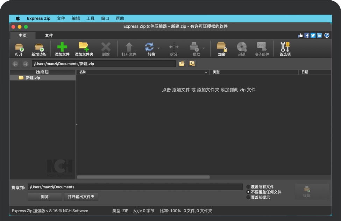341x221 pixels.
Task: Choose 不要覆盖任何文件
Action: pyautogui.click(x=248, y=192)
